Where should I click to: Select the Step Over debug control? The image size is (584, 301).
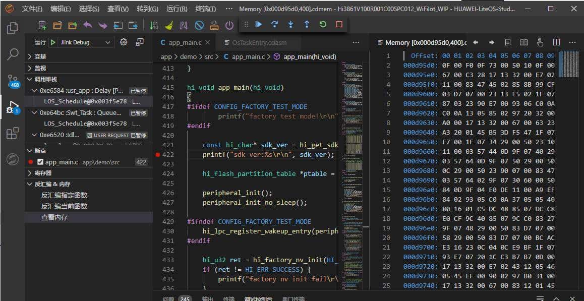[274, 24]
